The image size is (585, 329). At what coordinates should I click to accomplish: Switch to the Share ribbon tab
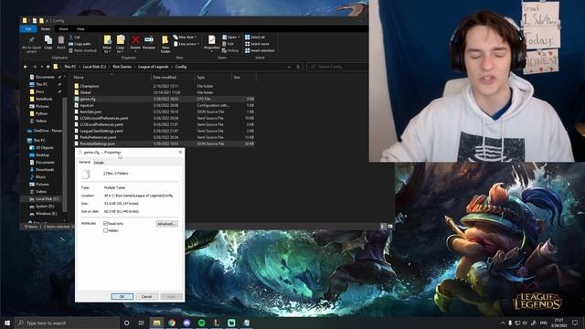tap(63, 28)
